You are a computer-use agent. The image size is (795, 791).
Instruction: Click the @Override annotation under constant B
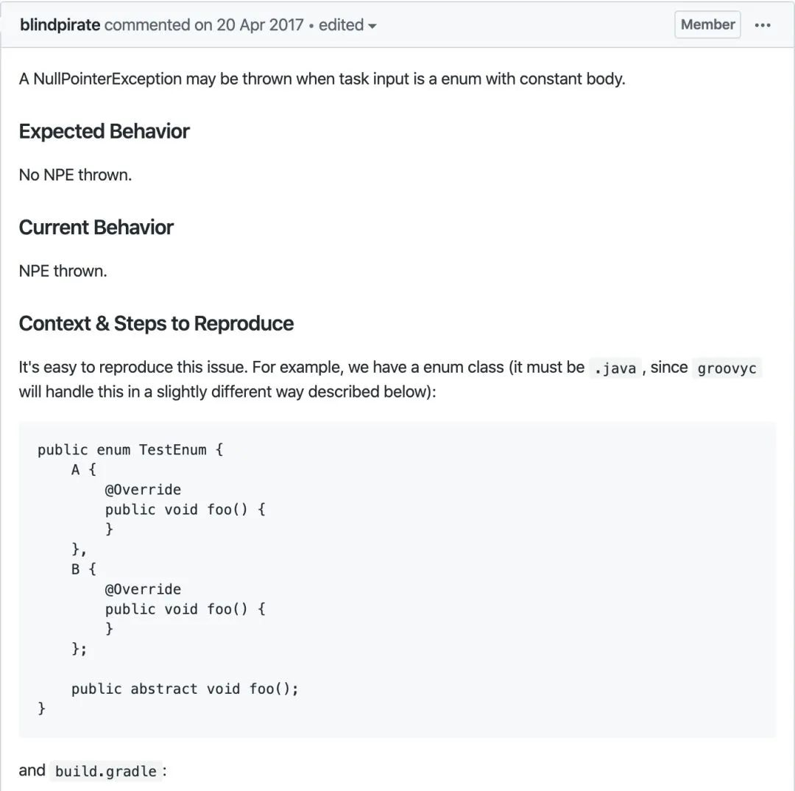(143, 589)
